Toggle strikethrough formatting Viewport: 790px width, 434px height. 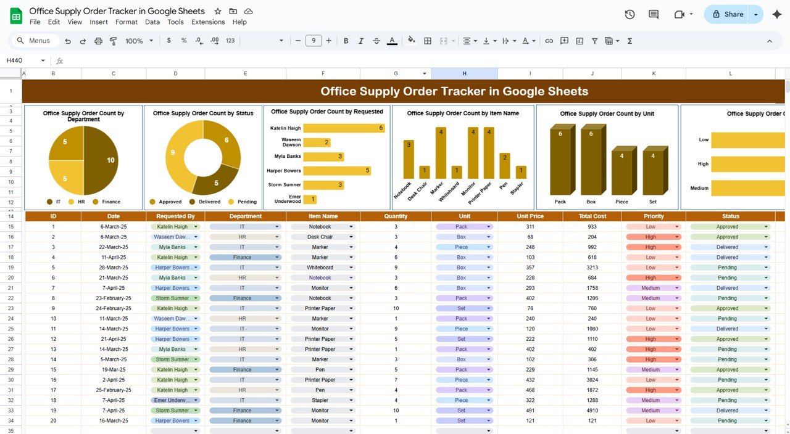click(376, 41)
